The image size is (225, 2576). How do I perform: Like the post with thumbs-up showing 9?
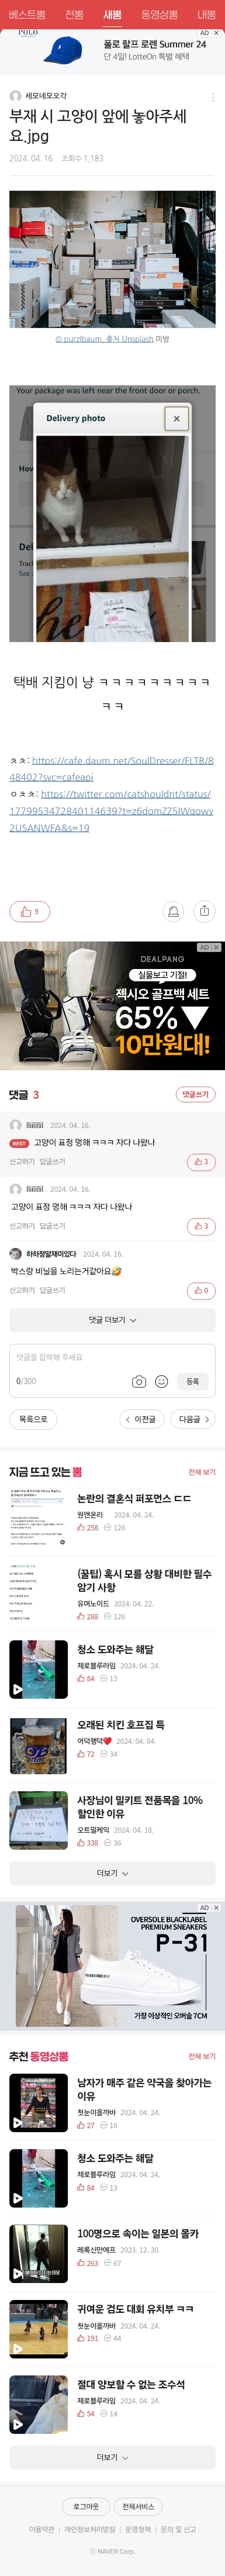click(29, 911)
